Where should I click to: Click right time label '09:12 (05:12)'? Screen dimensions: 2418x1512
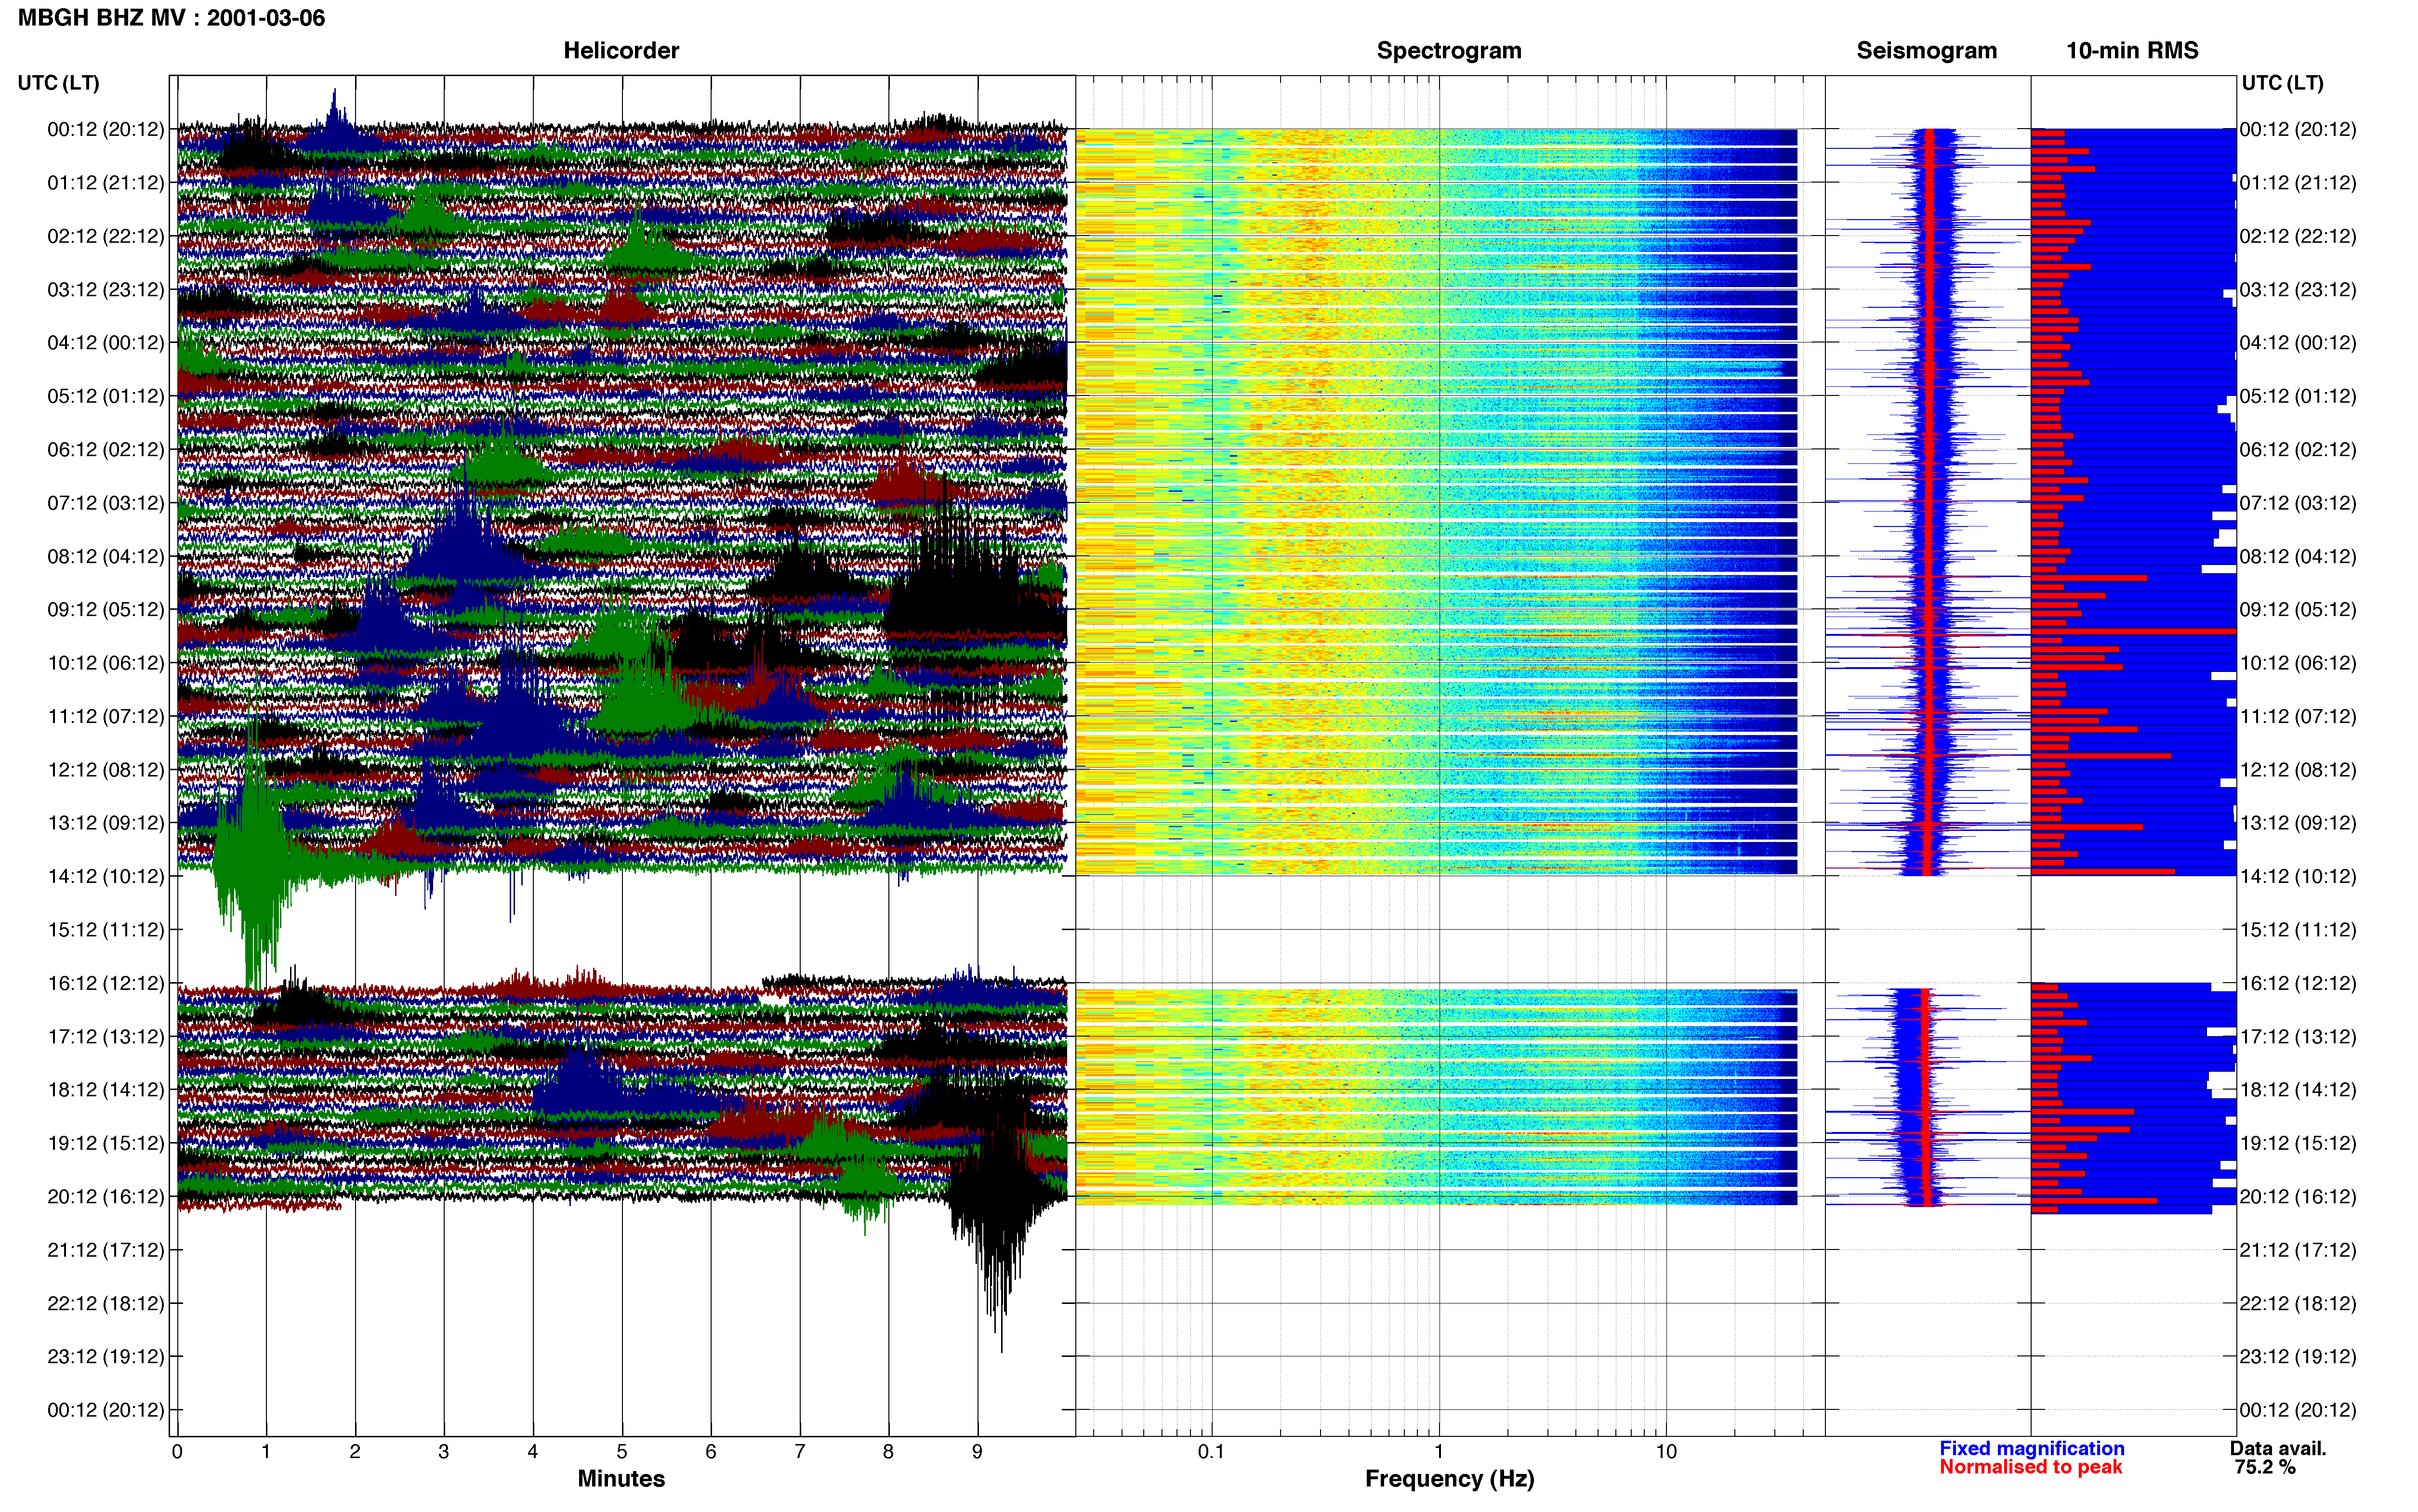coord(2298,610)
